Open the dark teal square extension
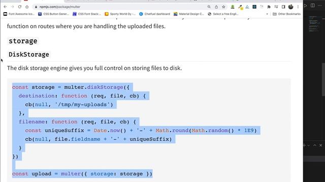Screen dimensions: 325x182 click(x=254, y=7)
